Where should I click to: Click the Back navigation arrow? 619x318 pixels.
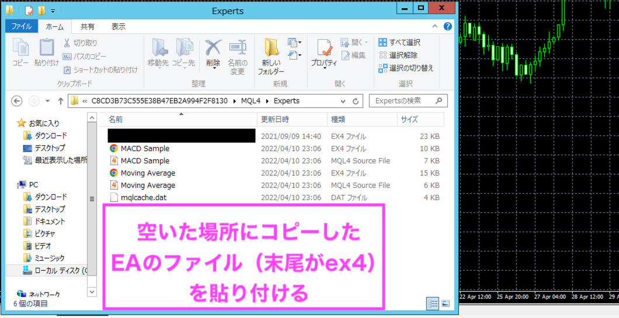16,100
